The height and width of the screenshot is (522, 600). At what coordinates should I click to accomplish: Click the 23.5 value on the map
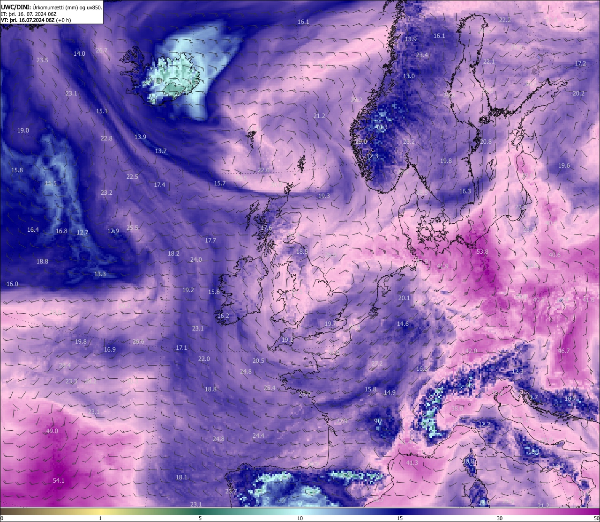(x=42, y=60)
